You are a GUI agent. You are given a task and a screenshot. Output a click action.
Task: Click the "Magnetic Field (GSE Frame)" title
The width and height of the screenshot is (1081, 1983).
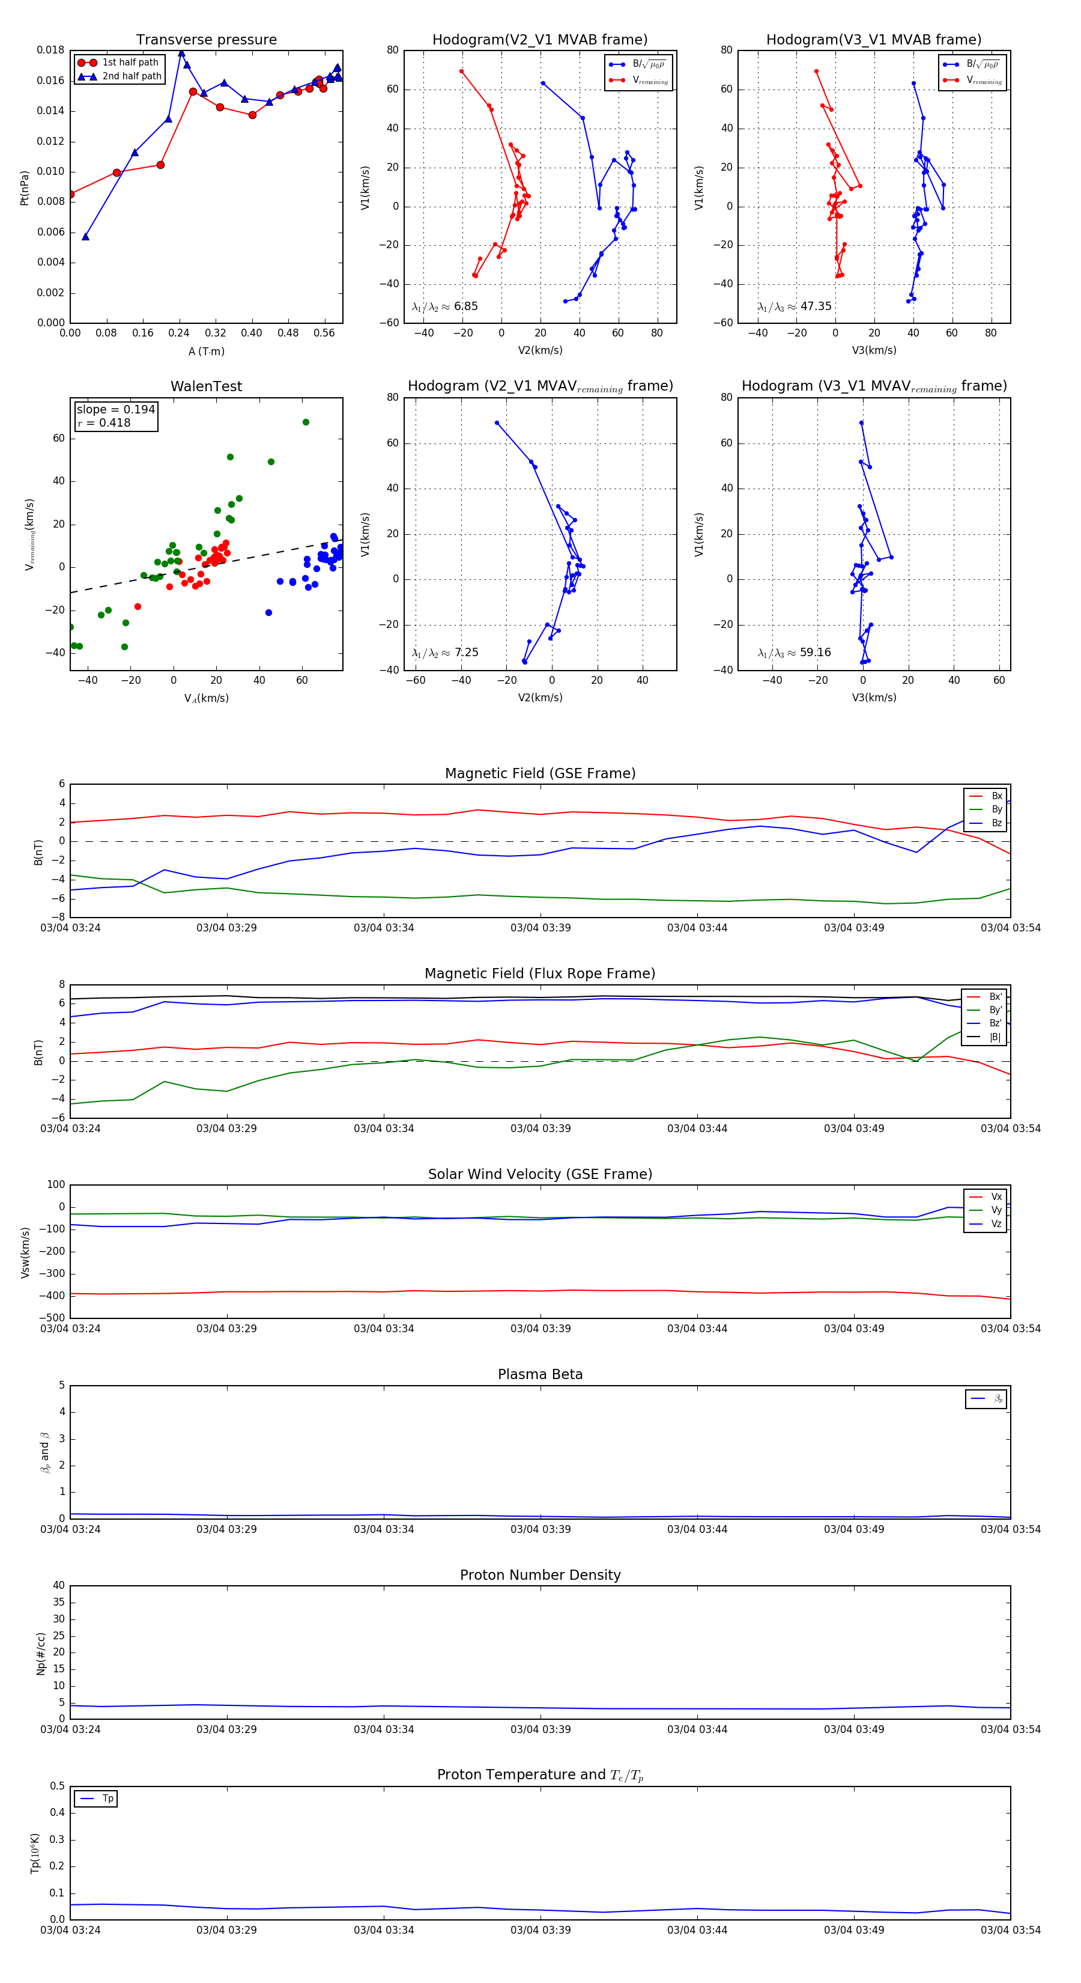pos(540,773)
